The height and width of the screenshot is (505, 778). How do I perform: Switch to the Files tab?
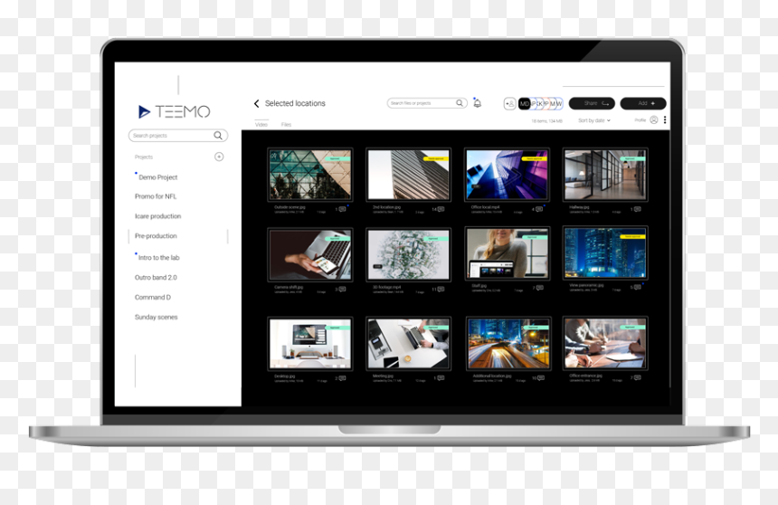click(286, 125)
